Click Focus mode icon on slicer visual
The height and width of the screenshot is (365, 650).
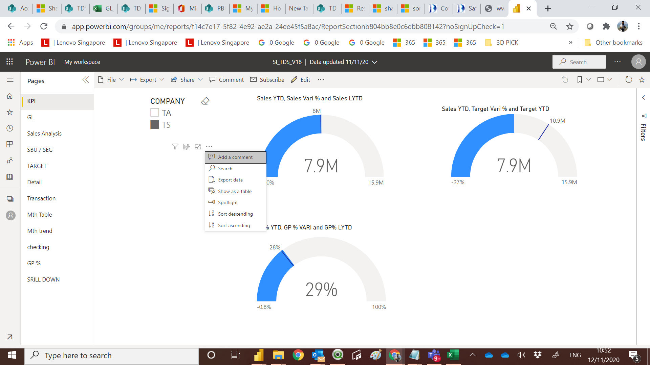pyautogui.click(x=198, y=147)
